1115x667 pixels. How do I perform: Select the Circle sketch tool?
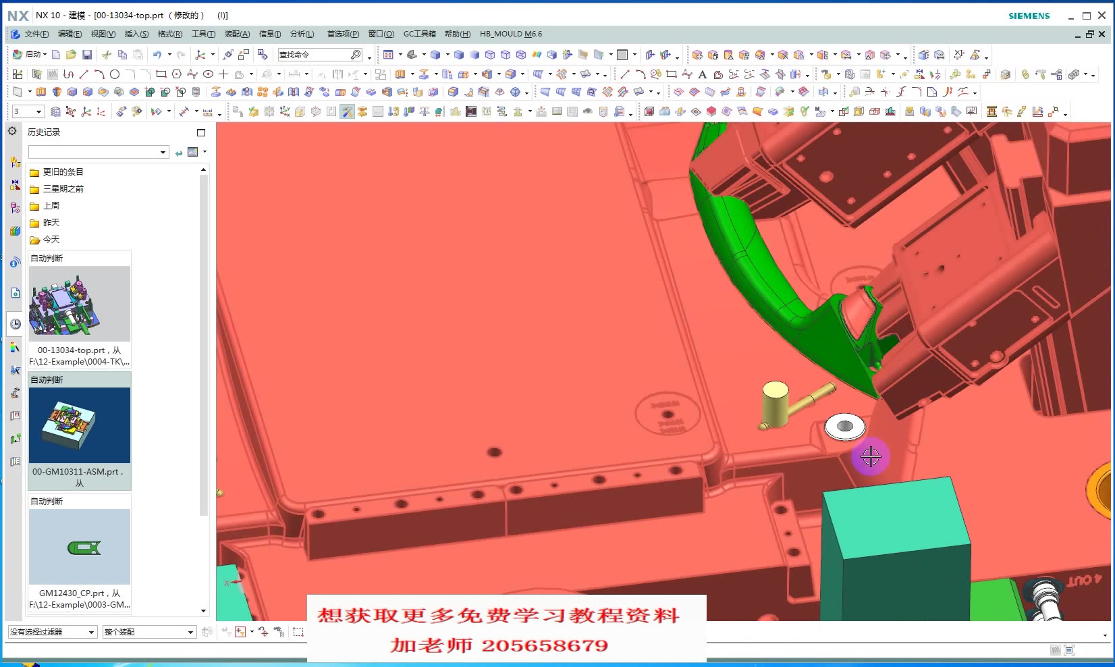(x=115, y=74)
